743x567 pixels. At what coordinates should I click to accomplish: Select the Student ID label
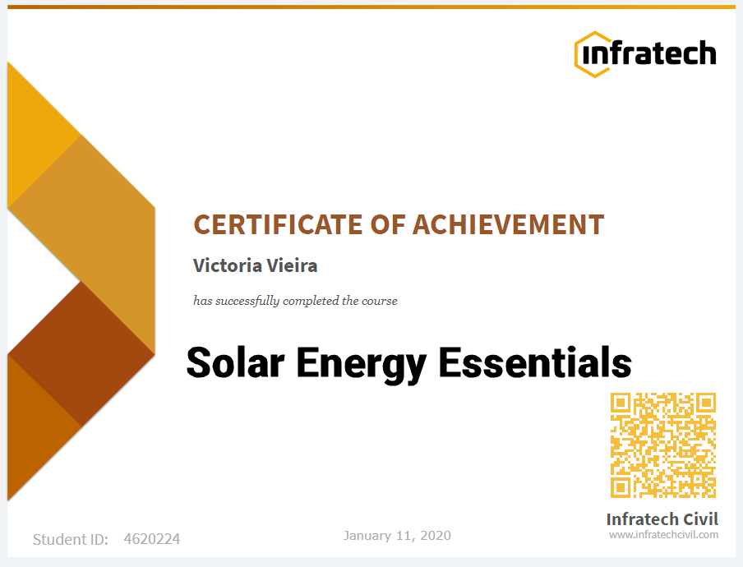point(71,538)
